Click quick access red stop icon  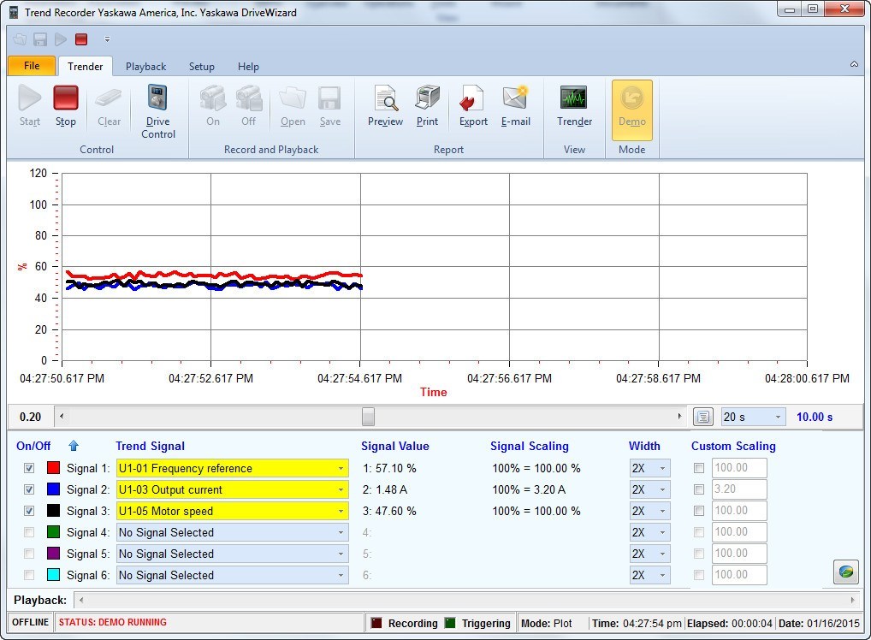click(x=81, y=39)
